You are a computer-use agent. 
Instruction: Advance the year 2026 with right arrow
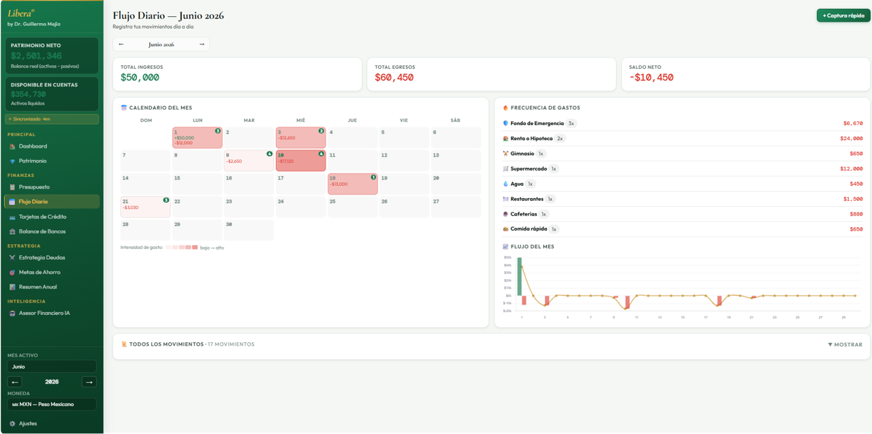click(89, 382)
